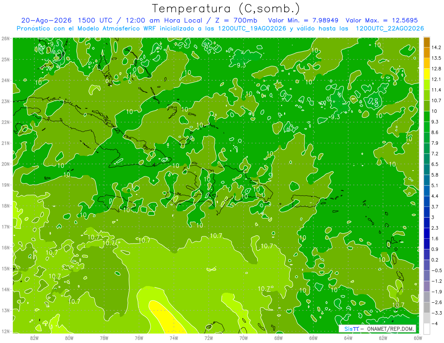Click the 80W longitude axis label
The image size is (444, 343).
click(69, 337)
